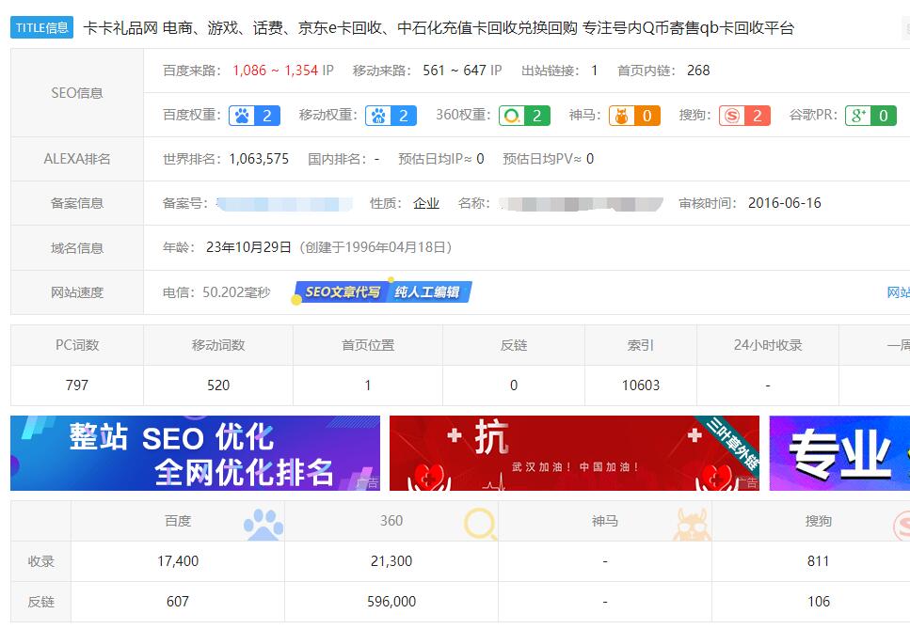Click Baidu 收录 value 17,400

[x=178, y=561]
